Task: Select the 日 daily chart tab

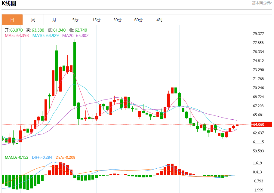Action: [12, 20]
